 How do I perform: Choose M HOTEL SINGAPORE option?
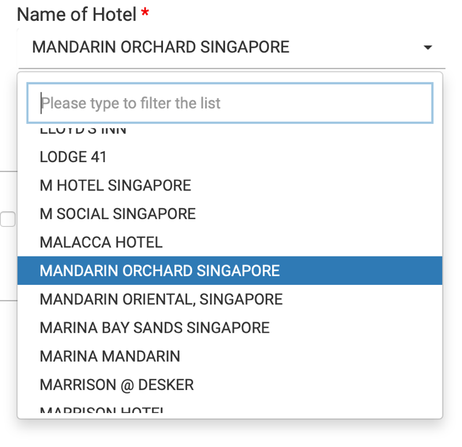tap(230, 185)
